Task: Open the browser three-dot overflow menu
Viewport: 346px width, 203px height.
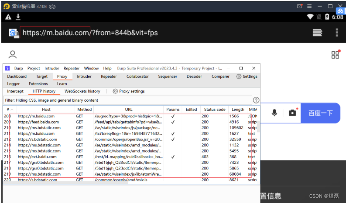Action: [x=337, y=33]
